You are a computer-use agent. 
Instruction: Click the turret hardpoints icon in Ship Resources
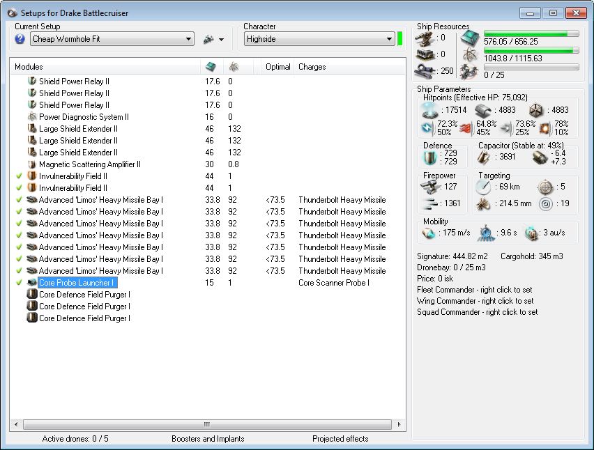click(425, 38)
